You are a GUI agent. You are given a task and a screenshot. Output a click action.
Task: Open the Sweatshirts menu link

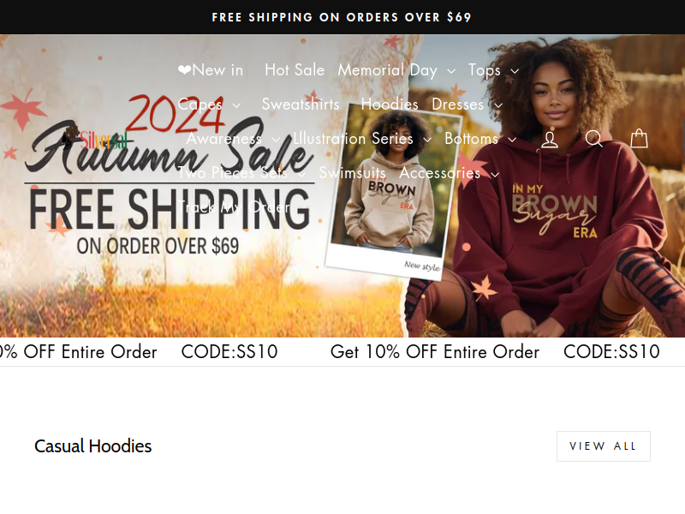[301, 105]
